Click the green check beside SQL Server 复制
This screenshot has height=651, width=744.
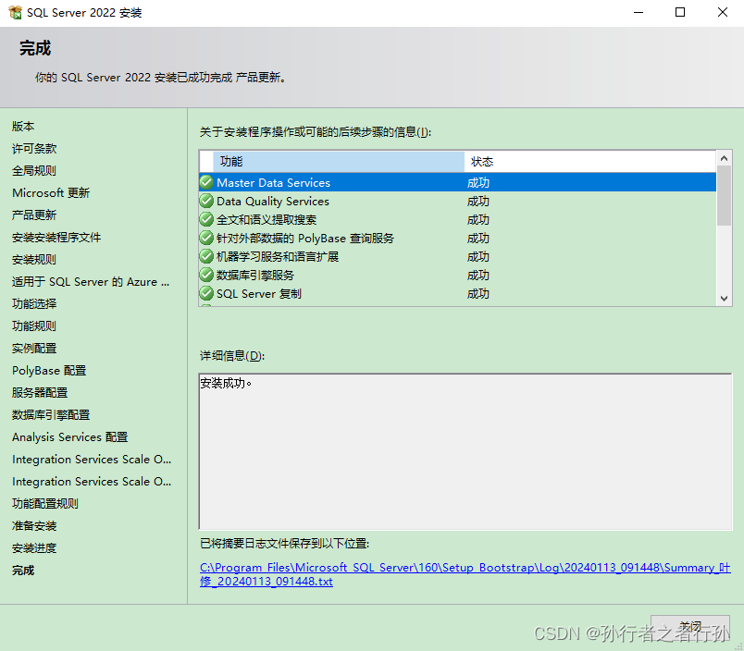click(x=205, y=293)
